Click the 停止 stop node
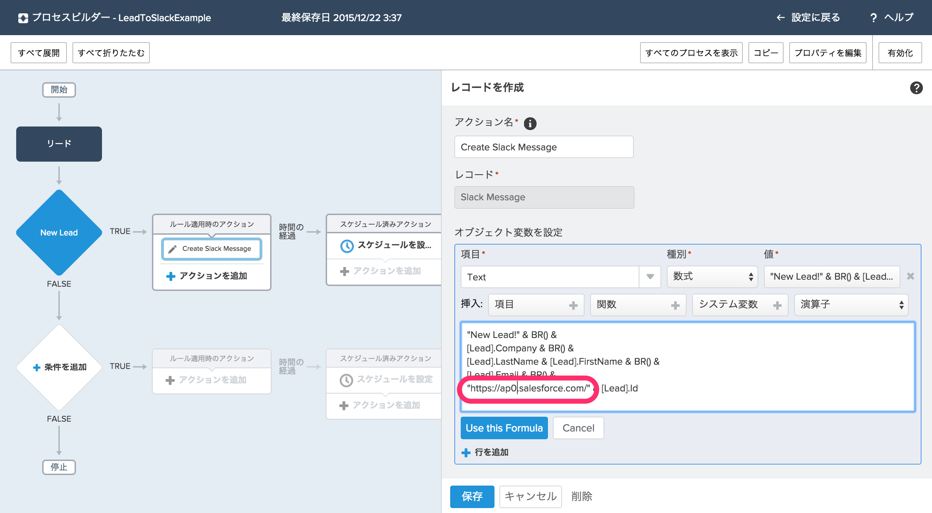 (59, 467)
